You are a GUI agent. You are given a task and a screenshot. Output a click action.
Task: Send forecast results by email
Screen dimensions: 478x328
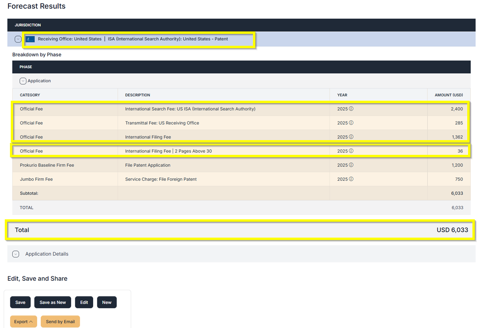60,322
